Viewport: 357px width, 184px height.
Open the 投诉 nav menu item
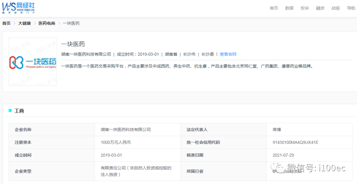pos(305,8)
